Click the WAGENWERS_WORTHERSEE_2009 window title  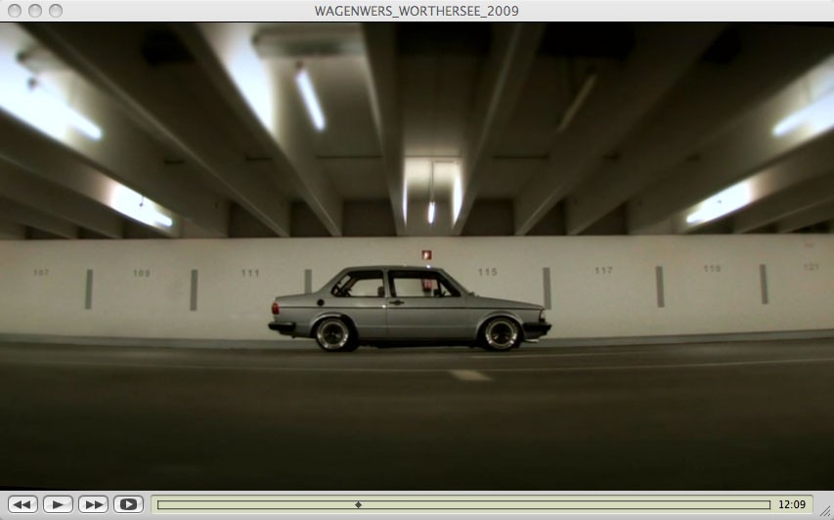(417, 11)
